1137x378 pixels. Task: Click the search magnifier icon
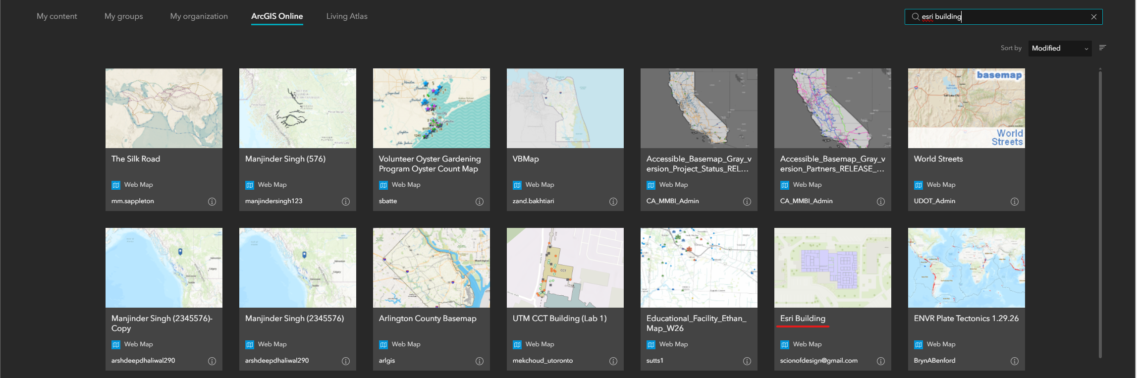click(916, 17)
